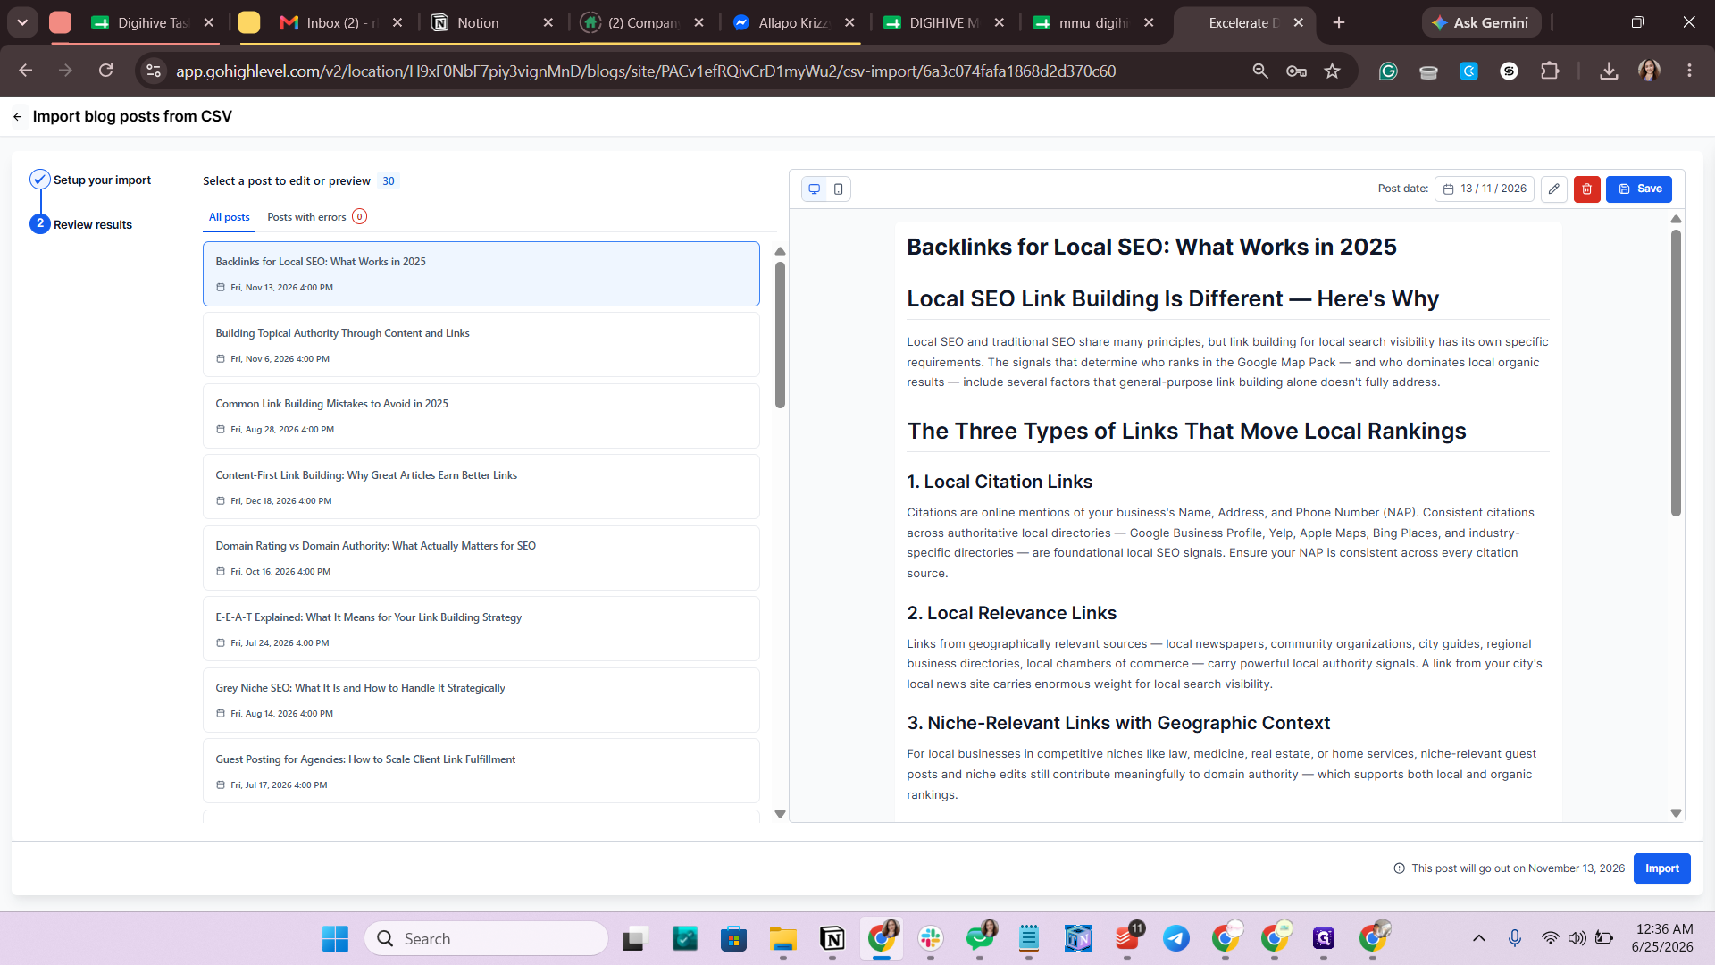Click the zoom magnifier icon in address bar

point(1260,71)
